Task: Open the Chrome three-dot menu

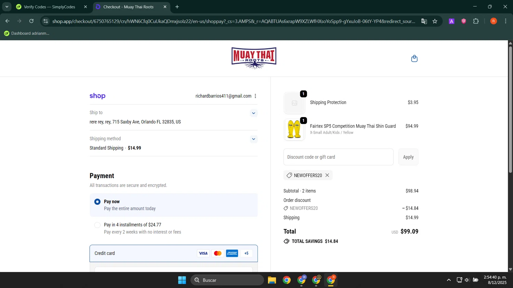Action: 505,21
